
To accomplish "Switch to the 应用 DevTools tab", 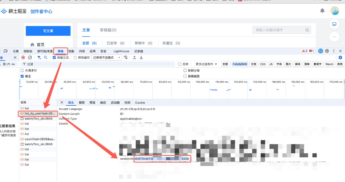I will [x=92, y=51].
